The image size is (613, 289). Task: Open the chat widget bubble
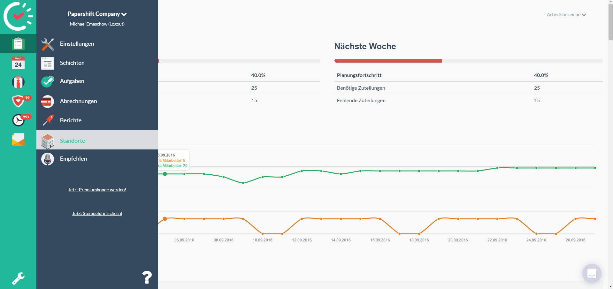click(592, 273)
